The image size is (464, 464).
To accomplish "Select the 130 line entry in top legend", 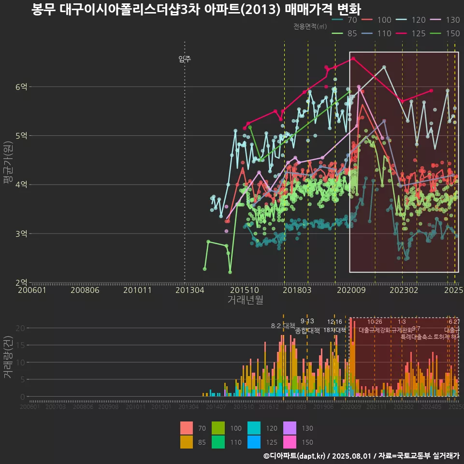I will (445, 20).
